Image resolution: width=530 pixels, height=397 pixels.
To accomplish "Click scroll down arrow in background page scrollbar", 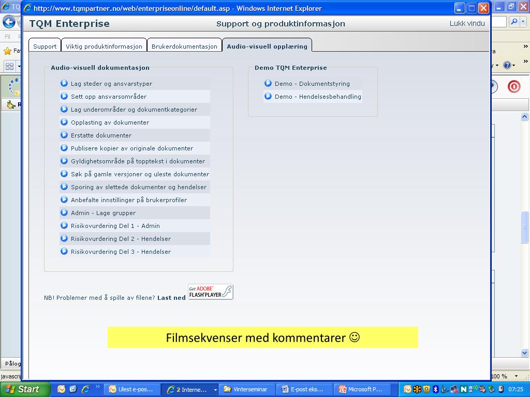I will tap(524, 353).
